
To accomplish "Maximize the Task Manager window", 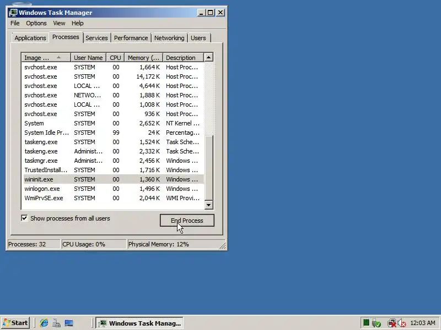I will tap(210, 13).
